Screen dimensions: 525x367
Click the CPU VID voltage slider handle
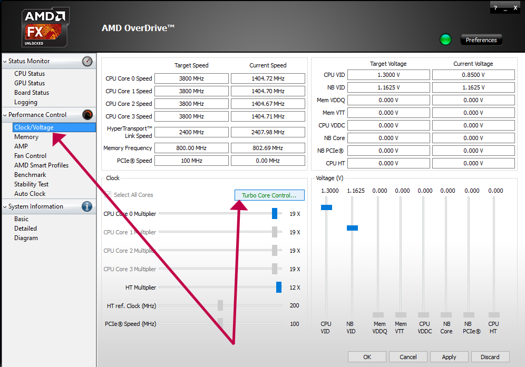pos(326,207)
